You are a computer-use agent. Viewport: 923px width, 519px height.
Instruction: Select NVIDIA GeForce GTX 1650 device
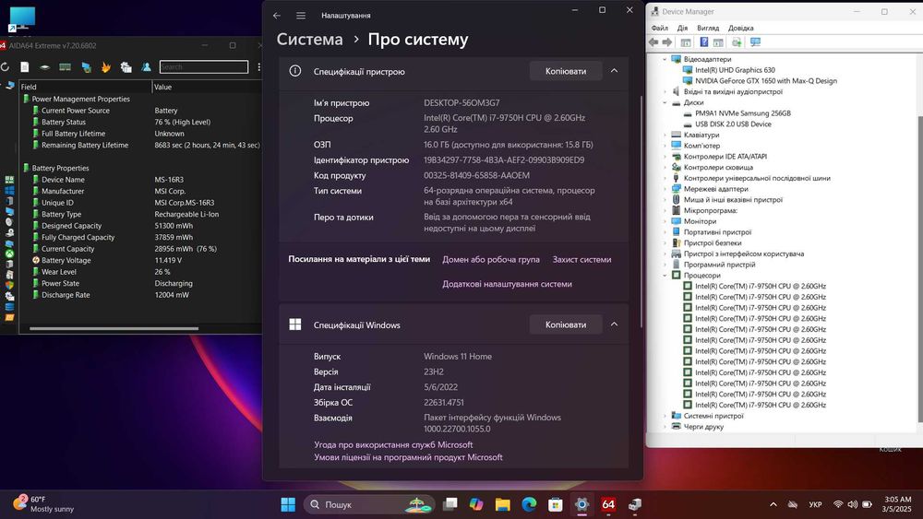tap(765, 81)
